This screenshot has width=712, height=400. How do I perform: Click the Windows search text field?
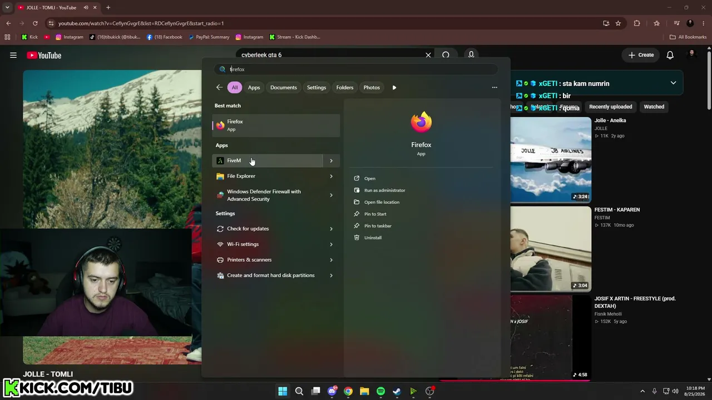click(x=356, y=69)
